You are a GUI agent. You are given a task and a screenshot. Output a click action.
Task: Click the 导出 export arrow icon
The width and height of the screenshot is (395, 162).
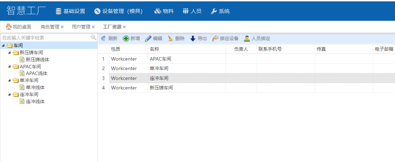click(x=193, y=39)
